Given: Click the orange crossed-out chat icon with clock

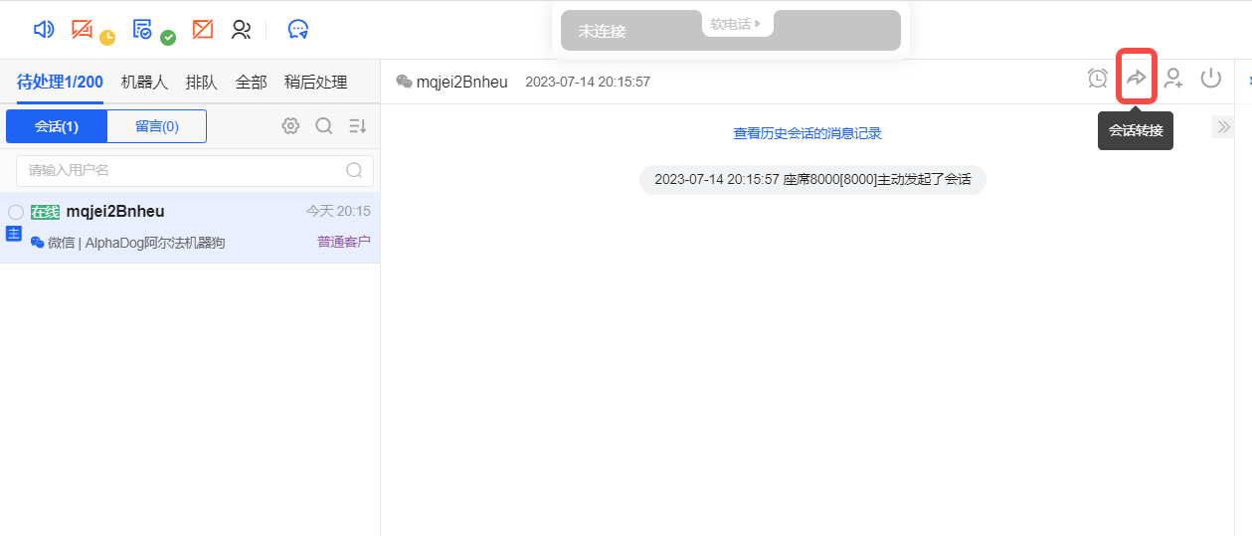Looking at the screenshot, I should (x=84, y=30).
